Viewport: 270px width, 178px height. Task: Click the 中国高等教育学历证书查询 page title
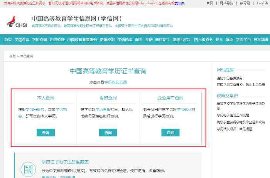click(108, 71)
